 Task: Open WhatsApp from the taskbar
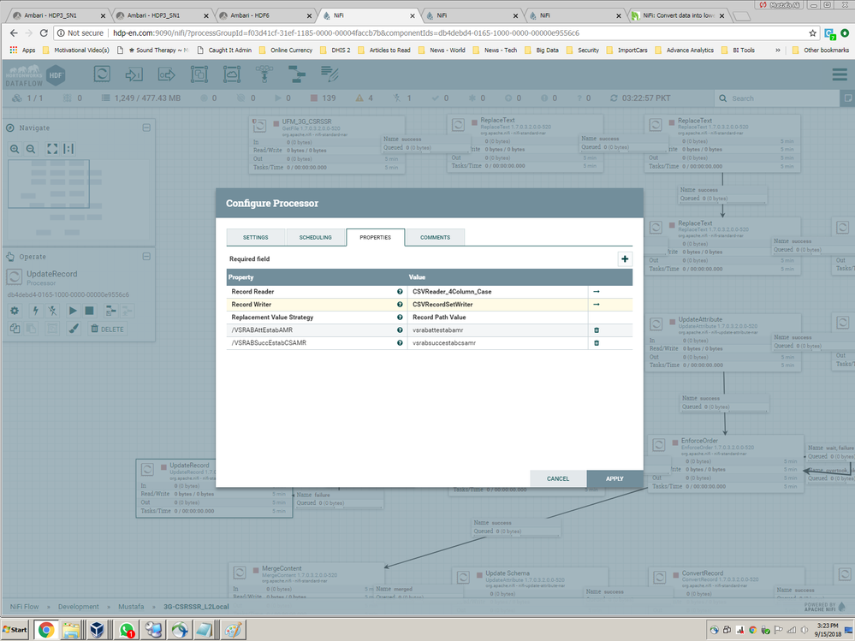tap(127, 630)
